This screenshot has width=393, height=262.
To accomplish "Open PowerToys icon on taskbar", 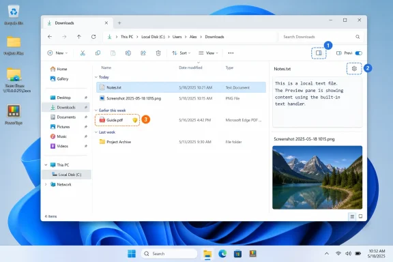I will pos(253,254).
